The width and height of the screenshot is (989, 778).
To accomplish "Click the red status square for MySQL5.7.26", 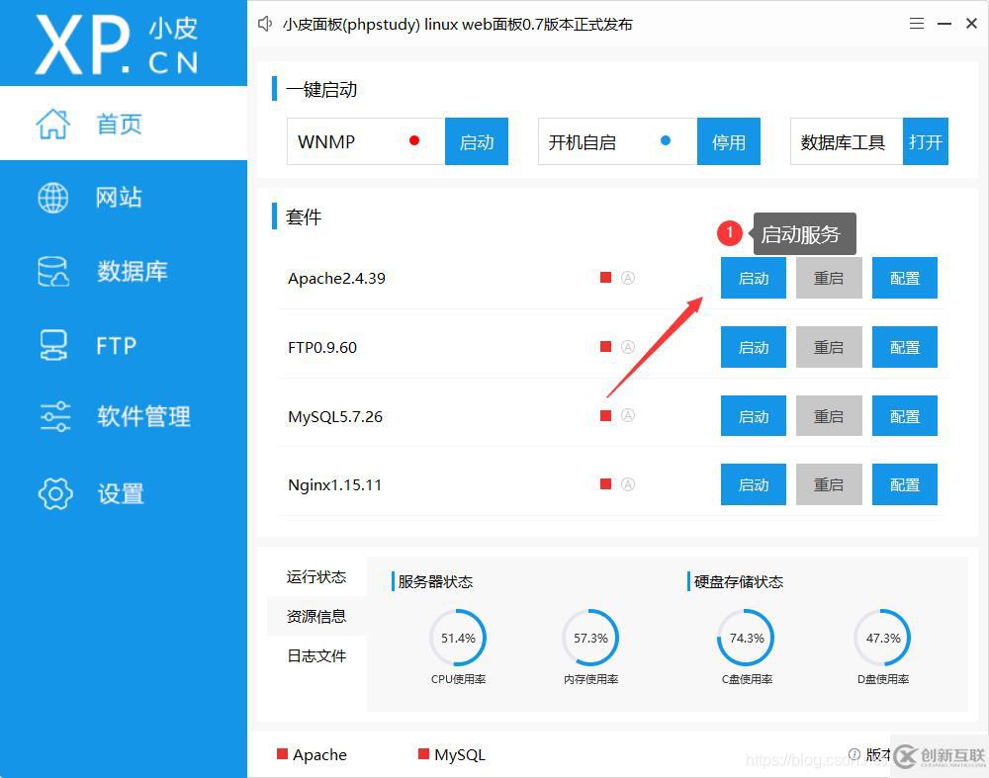I will pyautogui.click(x=604, y=415).
